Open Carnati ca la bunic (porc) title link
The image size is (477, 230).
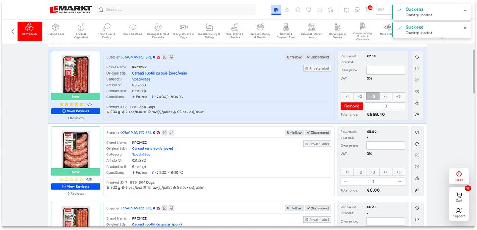152,149
